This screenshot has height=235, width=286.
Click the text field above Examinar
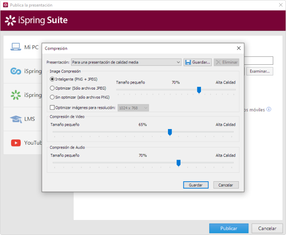click(x=259, y=60)
